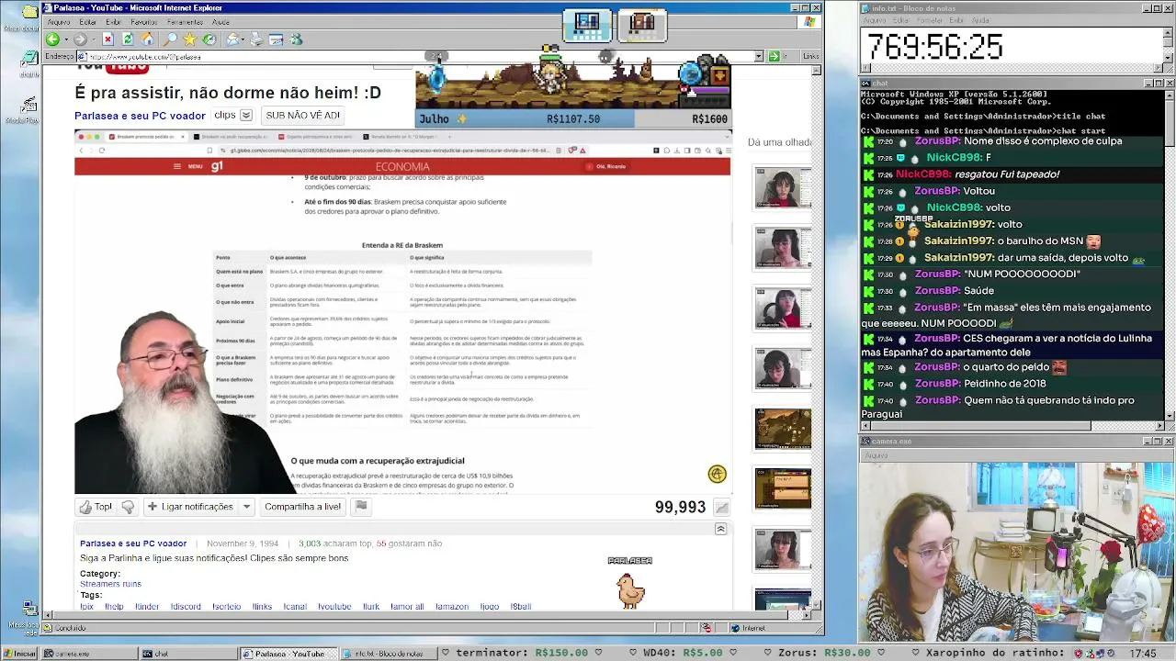The width and height of the screenshot is (1176, 661).
Task: Click the Edit page icon in IE toolbar
Action: point(276,39)
